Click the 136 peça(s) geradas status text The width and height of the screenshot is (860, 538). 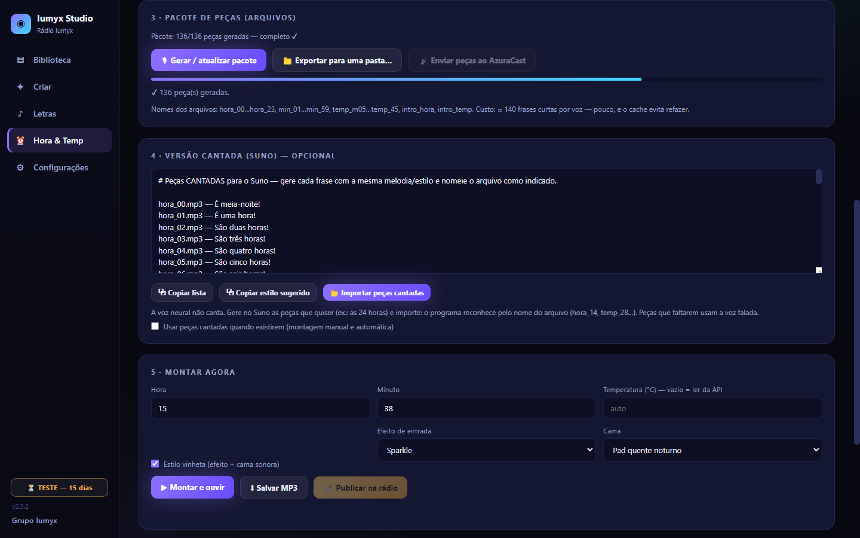(x=191, y=93)
